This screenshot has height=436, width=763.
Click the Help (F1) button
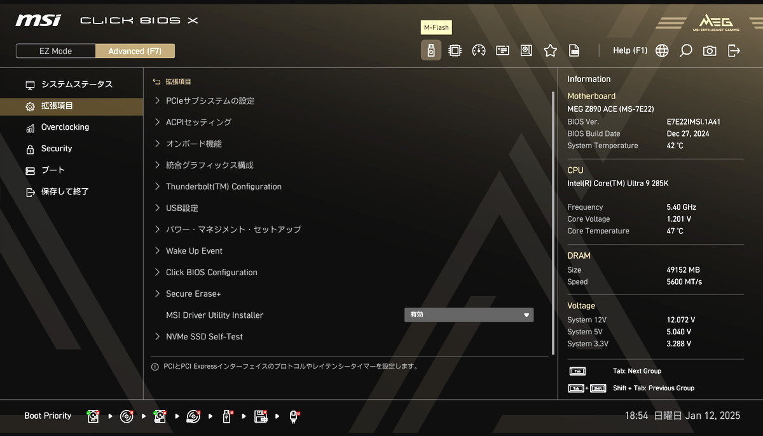(x=630, y=50)
